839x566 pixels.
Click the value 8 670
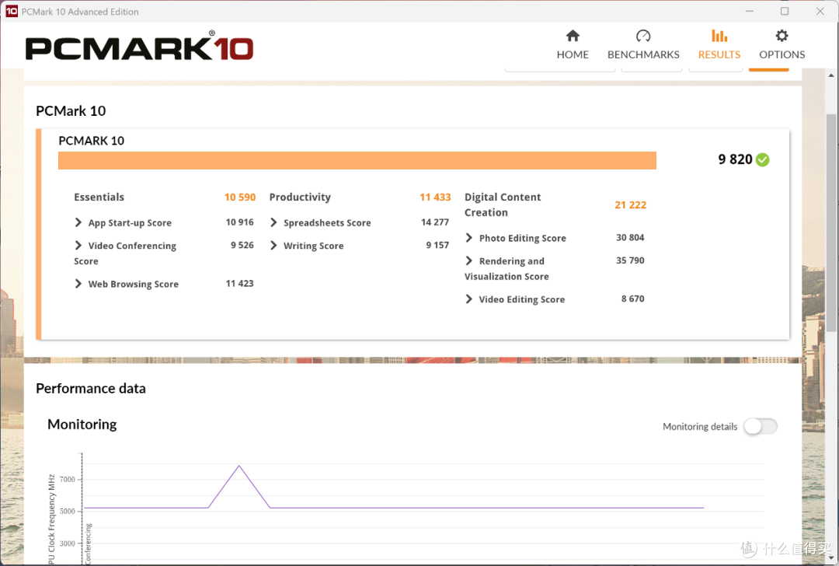[632, 299]
